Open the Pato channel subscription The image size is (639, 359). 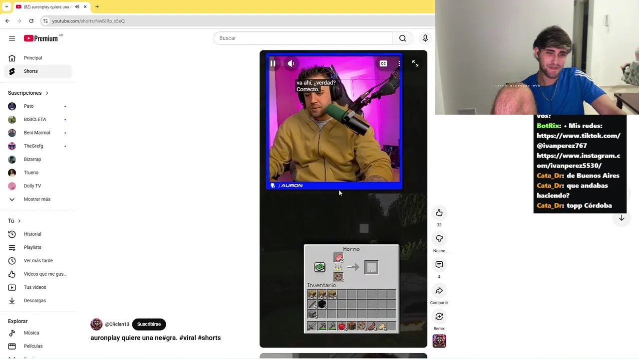(38, 106)
